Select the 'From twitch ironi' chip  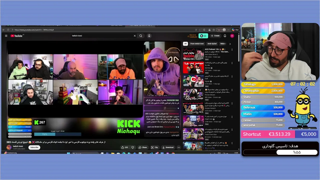[197, 44]
